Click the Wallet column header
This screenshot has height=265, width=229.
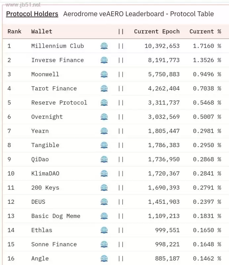click(x=42, y=31)
